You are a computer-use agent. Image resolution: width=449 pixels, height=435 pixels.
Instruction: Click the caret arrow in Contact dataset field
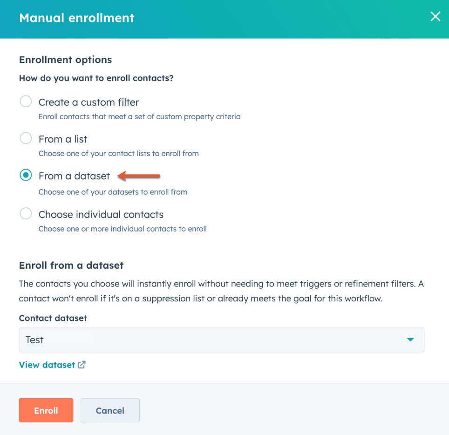click(x=410, y=340)
